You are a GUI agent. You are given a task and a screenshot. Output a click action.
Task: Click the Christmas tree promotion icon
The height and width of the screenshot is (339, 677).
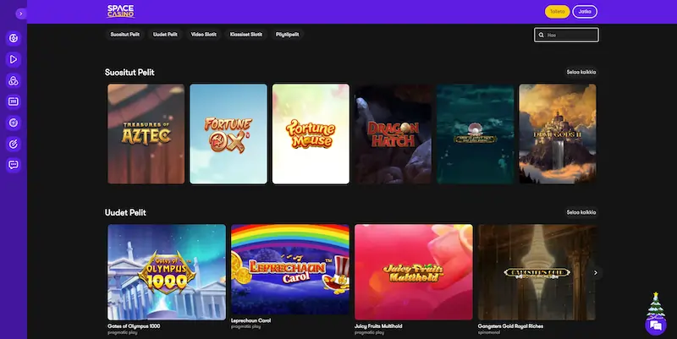(x=655, y=305)
